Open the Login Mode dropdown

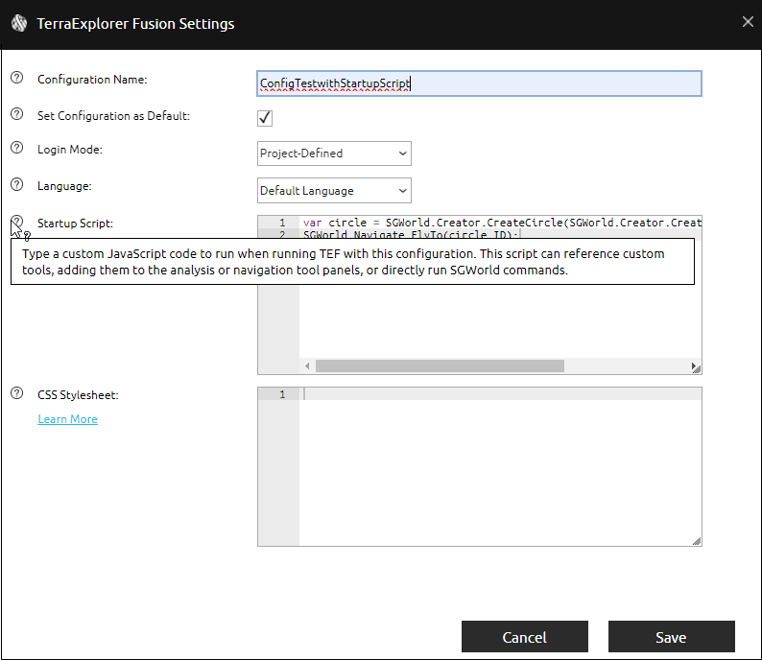(x=334, y=153)
